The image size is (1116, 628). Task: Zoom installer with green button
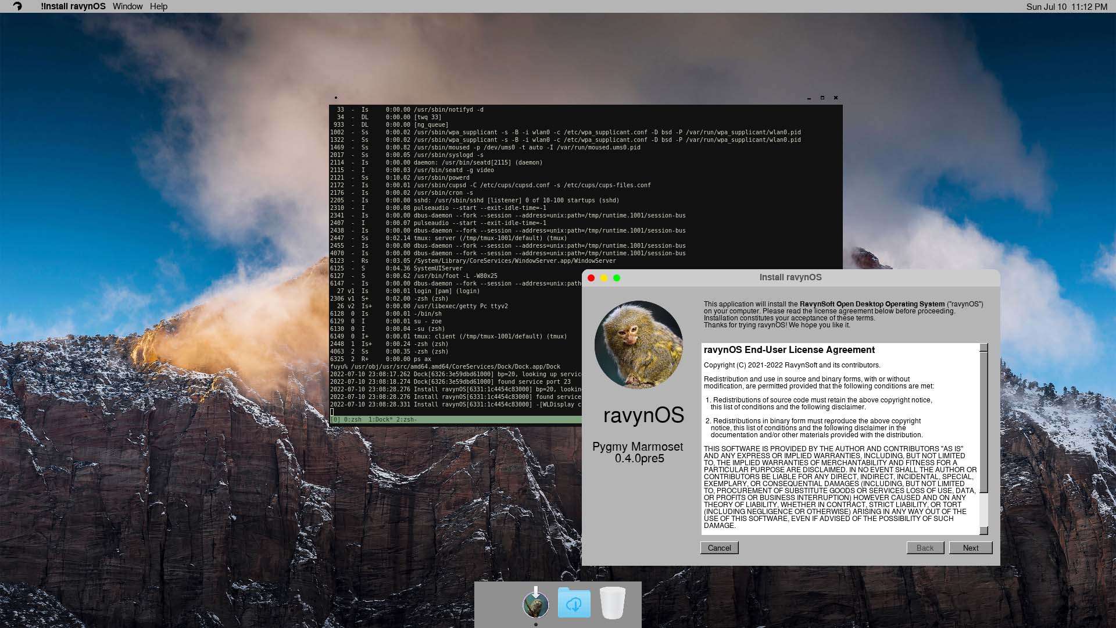tap(617, 278)
